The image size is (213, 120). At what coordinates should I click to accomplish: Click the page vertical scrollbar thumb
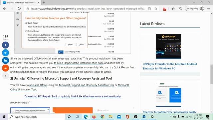point(212,74)
